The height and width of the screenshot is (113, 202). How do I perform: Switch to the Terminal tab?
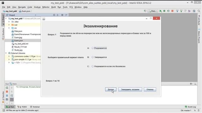35,107
